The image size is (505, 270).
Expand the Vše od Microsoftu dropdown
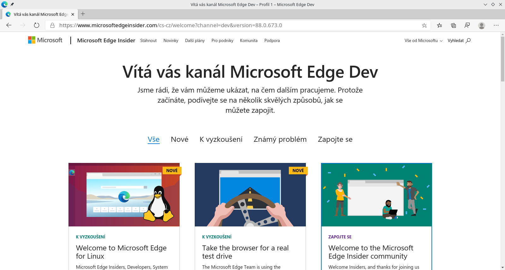pyautogui.click(x=423, y=40)
